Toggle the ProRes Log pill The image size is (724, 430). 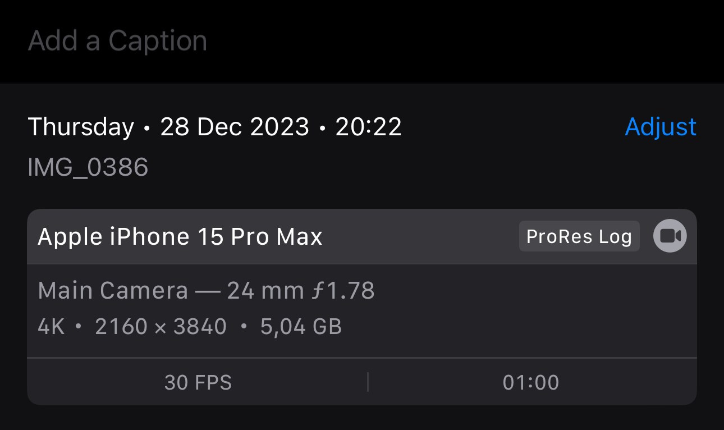579,236
